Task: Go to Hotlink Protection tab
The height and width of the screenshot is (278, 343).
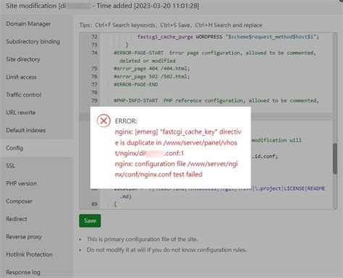Action: point(29,254)
